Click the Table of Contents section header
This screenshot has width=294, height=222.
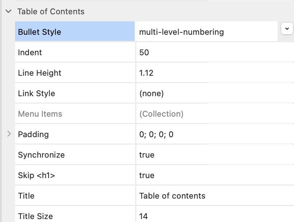coord(51,11)
